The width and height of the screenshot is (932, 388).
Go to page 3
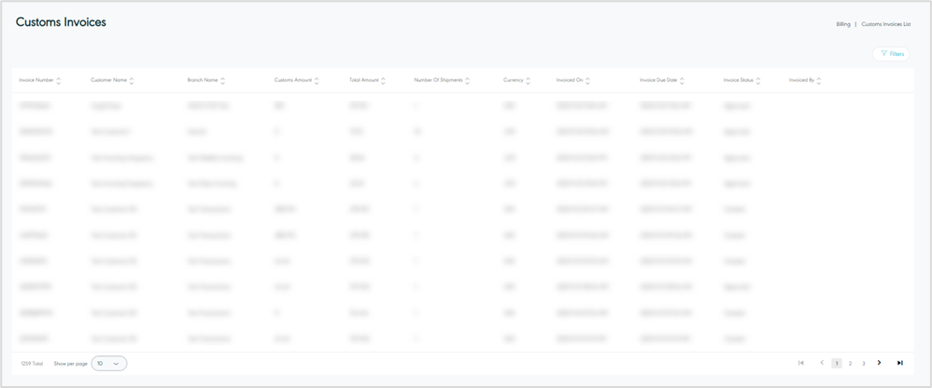click(x=863, y=363)
